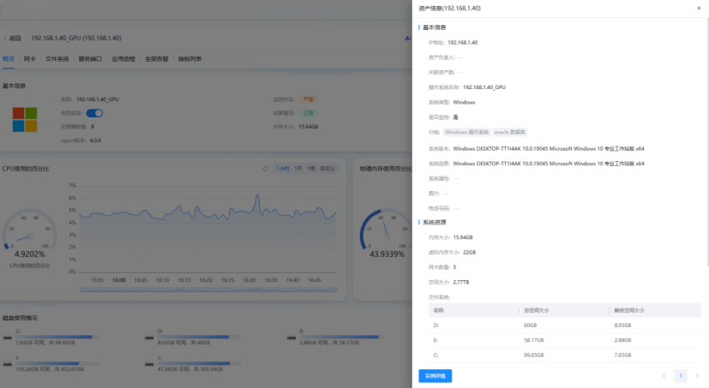Click the E: drive icon in 磁盘使用情况
The image size is (709, 388).
point(291,337)
